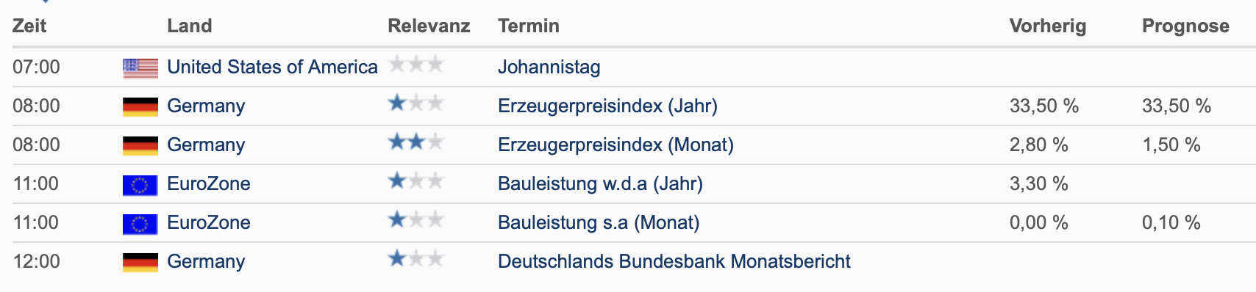Click one-star rating for Bundesbank Monatsbericht
Viewport: 1256px width, 292px height.
click(416, 259)
